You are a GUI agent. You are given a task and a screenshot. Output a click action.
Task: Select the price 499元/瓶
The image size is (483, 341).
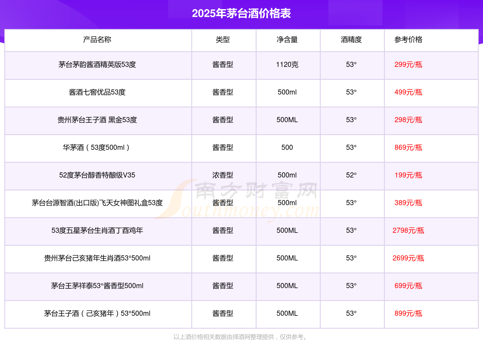(408, 92)
